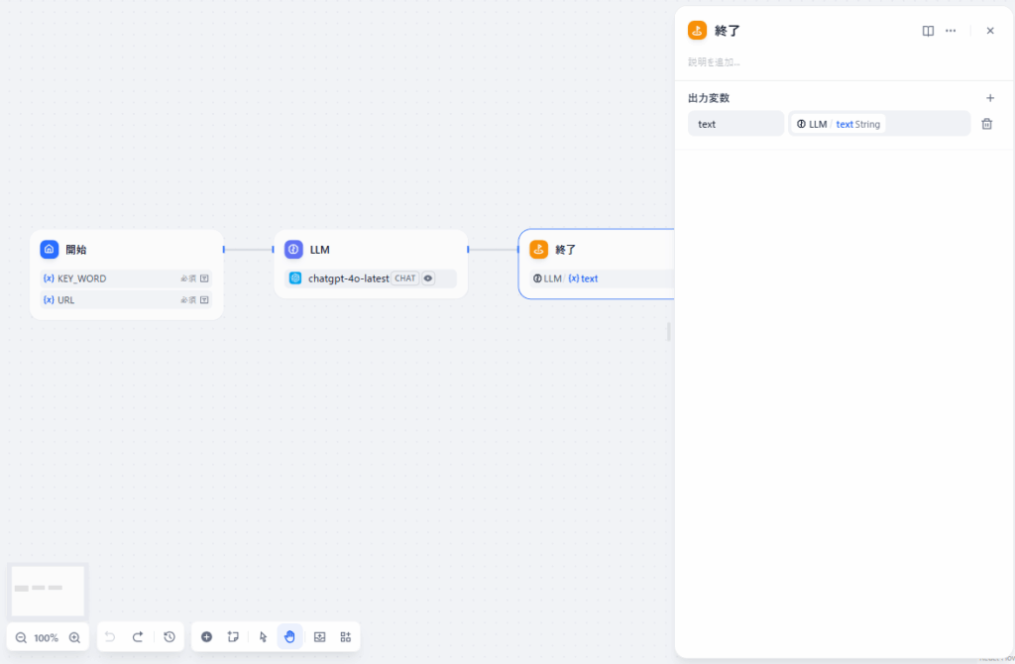Toggle the eye icon beside chatgpt-4o-latest
The width and height of the screenshot is (1015, 664).
pos(429,278)
